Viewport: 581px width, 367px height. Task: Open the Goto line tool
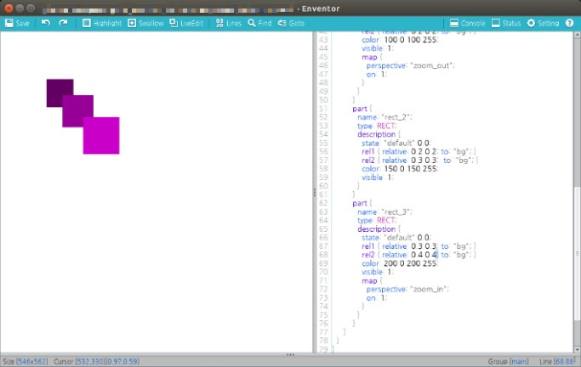click(291, 23)
